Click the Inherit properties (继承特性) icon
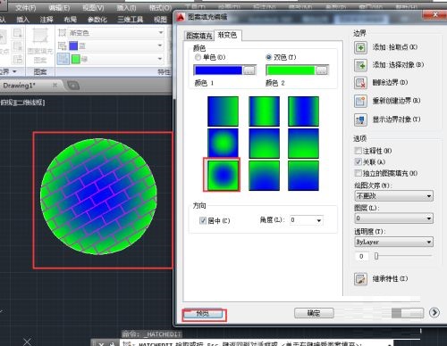The width and height of the screenshot is (447, 346). [x=360, y=279]
